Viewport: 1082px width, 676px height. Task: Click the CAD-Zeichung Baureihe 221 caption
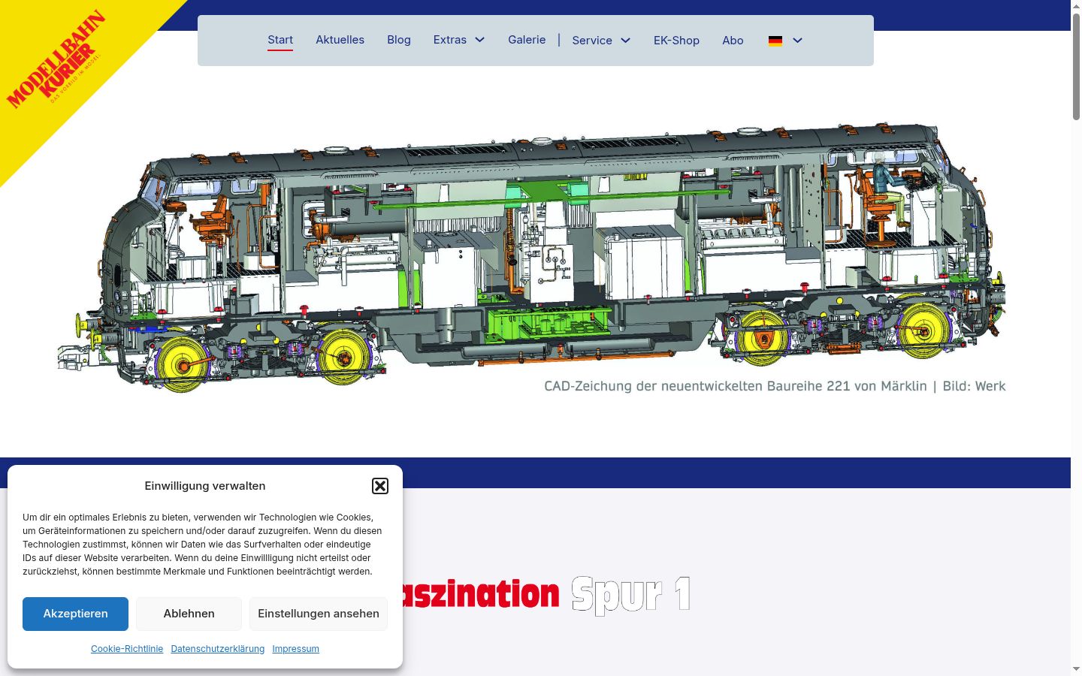(x=775, y=386)
